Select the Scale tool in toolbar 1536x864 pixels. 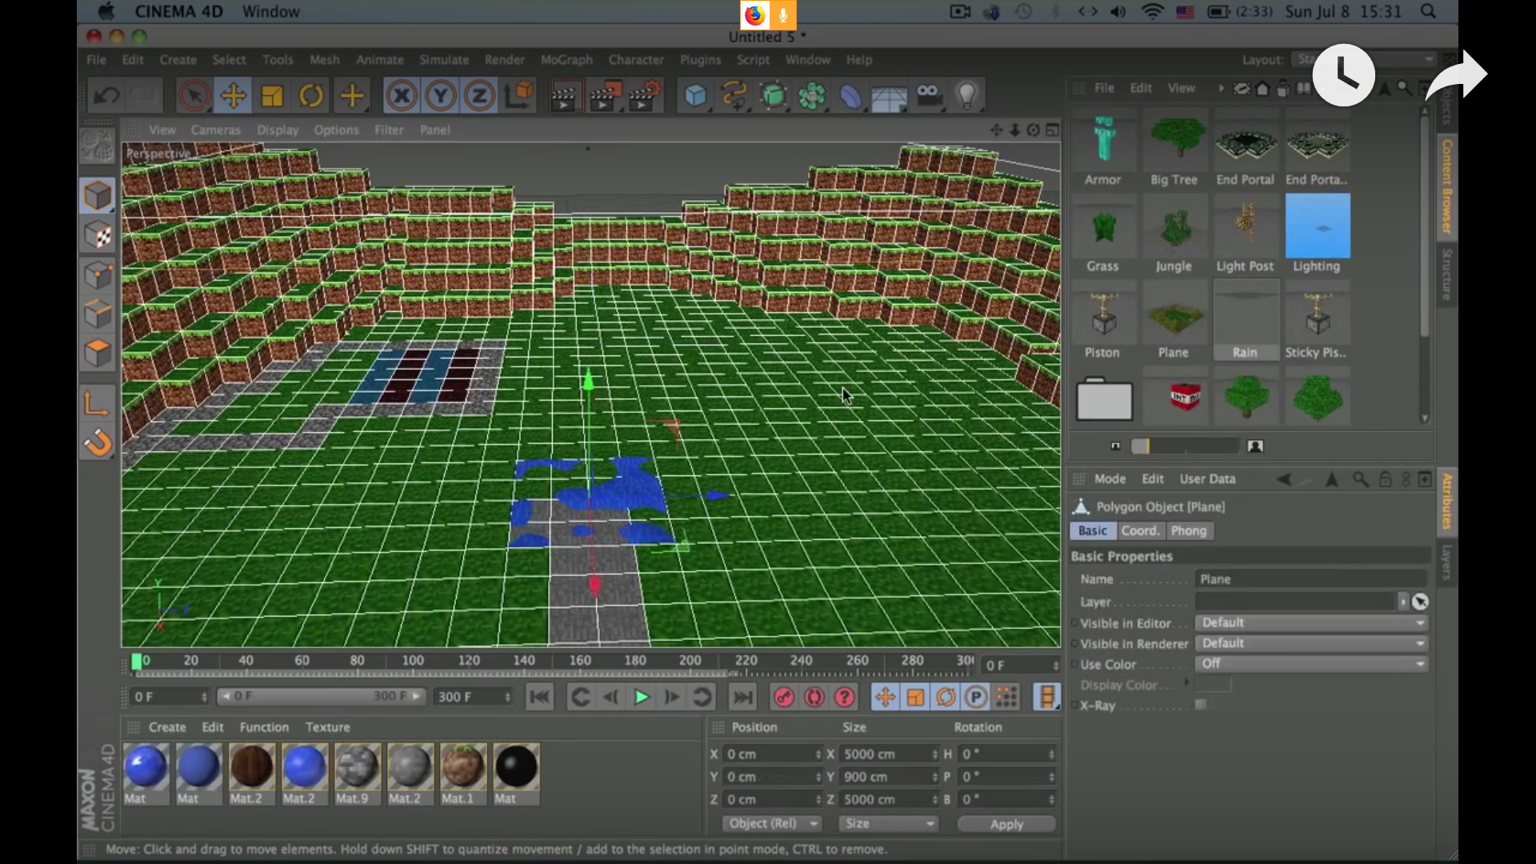point(272,96)
